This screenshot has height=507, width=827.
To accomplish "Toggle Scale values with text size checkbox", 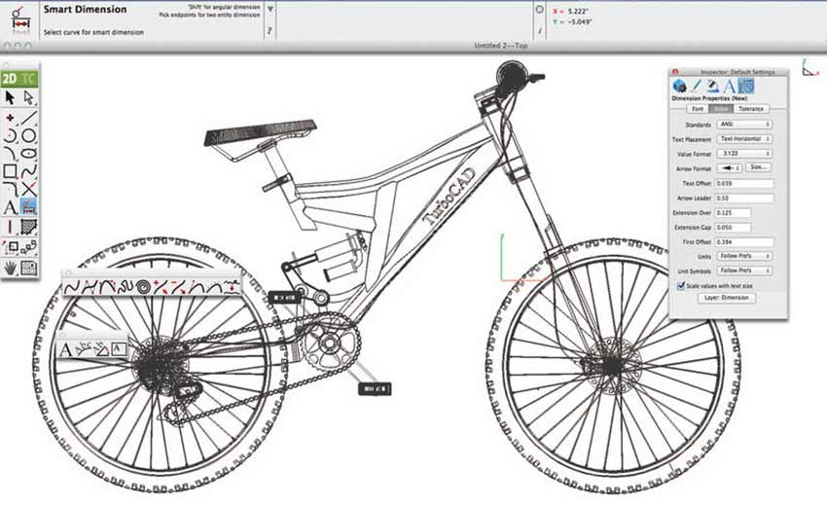I will tap(680, 286).
